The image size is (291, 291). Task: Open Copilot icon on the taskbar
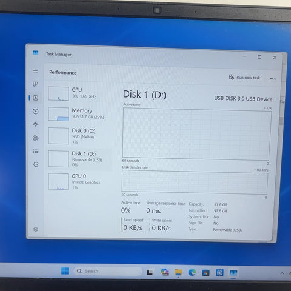pyautogui.click(x=165, y=272)
